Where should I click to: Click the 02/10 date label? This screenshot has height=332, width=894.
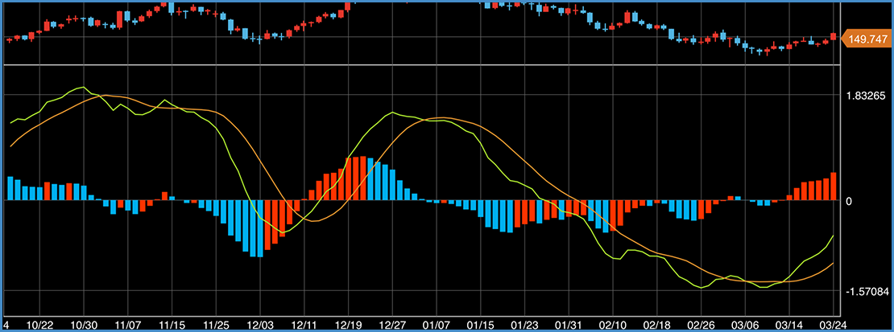(613, 325)
